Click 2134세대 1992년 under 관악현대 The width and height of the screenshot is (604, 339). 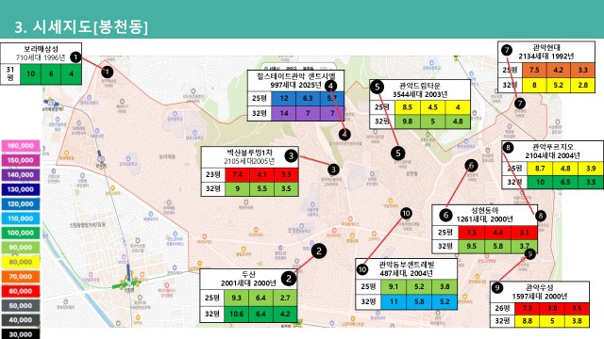click(546, 56)
